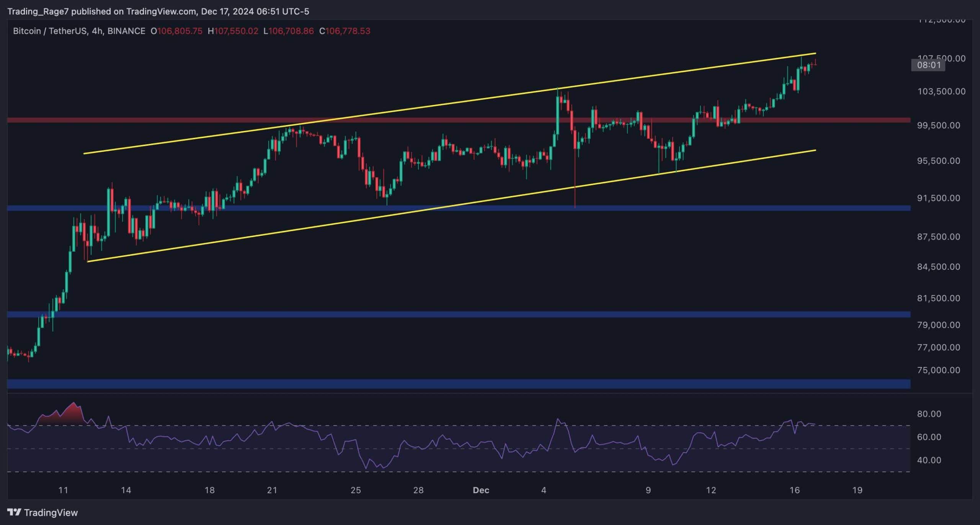Screen dimensions: 980x525
Task: Click the TradingView logo icon
Action: pyautogui.click(x=15, y=512)
